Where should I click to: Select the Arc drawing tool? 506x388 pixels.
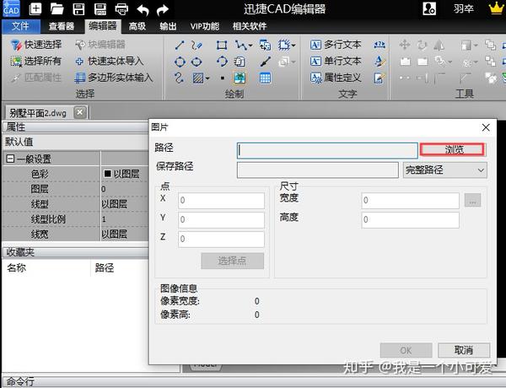(222, 61)
